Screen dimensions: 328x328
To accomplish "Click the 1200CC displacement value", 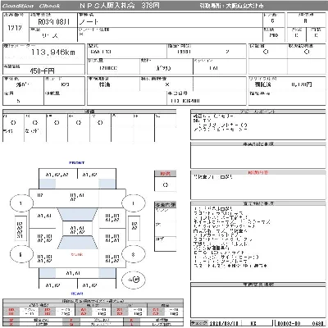I will [x=108, y=68].
